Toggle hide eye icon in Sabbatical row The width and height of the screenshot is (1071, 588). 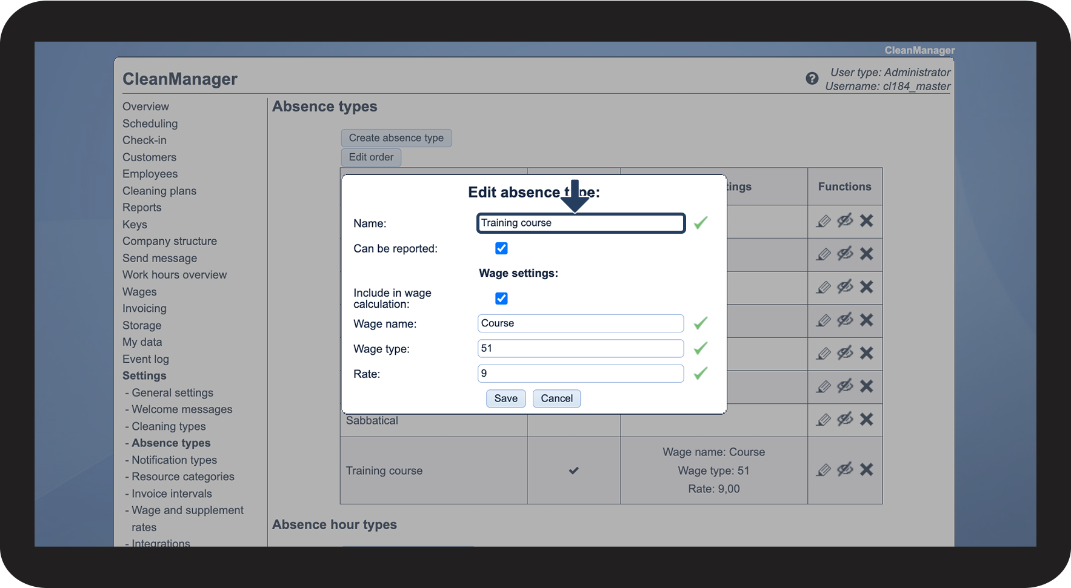[x=845, y=419]
